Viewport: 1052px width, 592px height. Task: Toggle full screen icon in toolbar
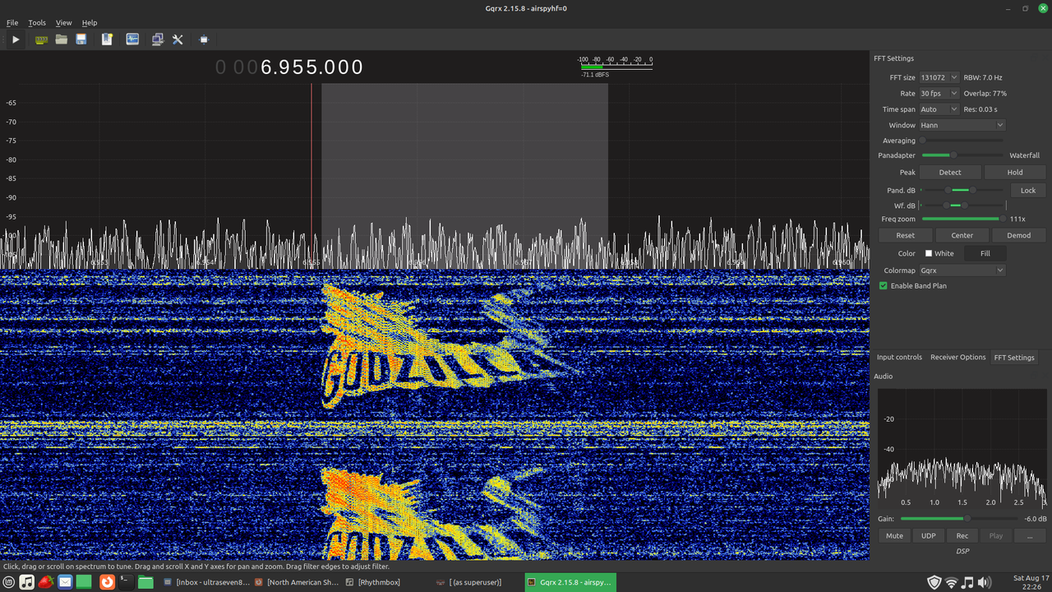pyautogui.click(x=205, y=39)
